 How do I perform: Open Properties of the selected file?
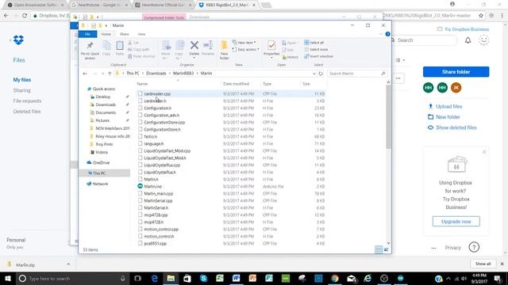(271, 48)
